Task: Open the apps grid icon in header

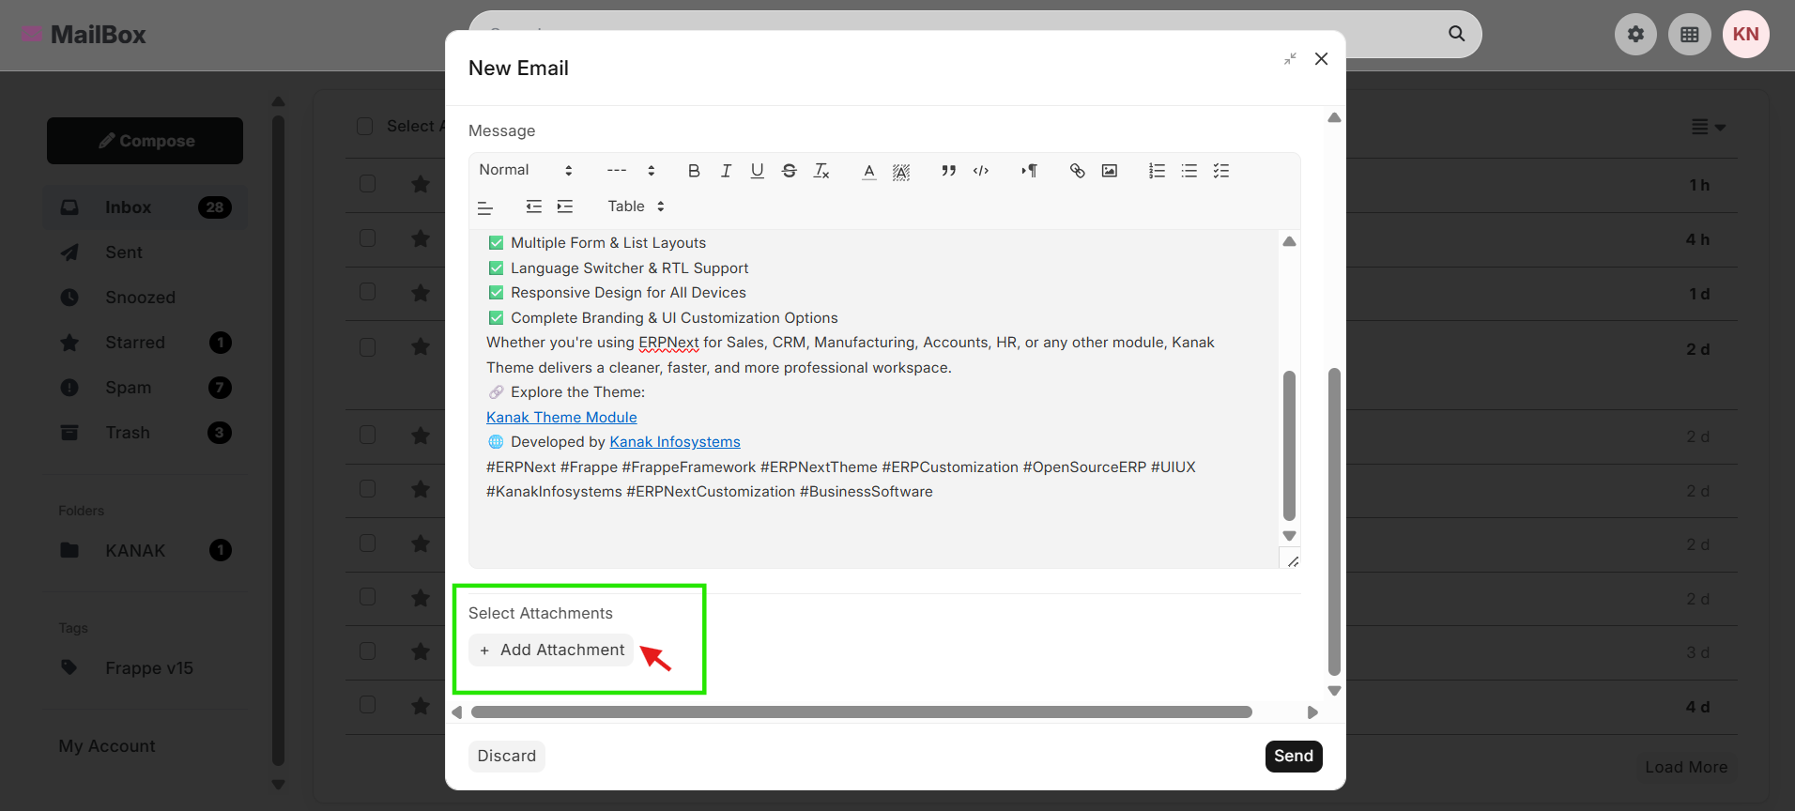Action: [1690, 35]
